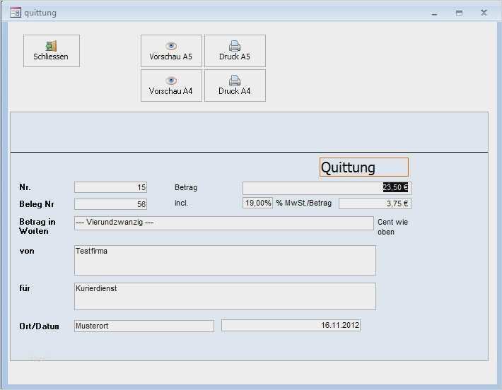Select the Quittung title box
The height and width of the screenshot is (390, 502).
tap(364, 167)
